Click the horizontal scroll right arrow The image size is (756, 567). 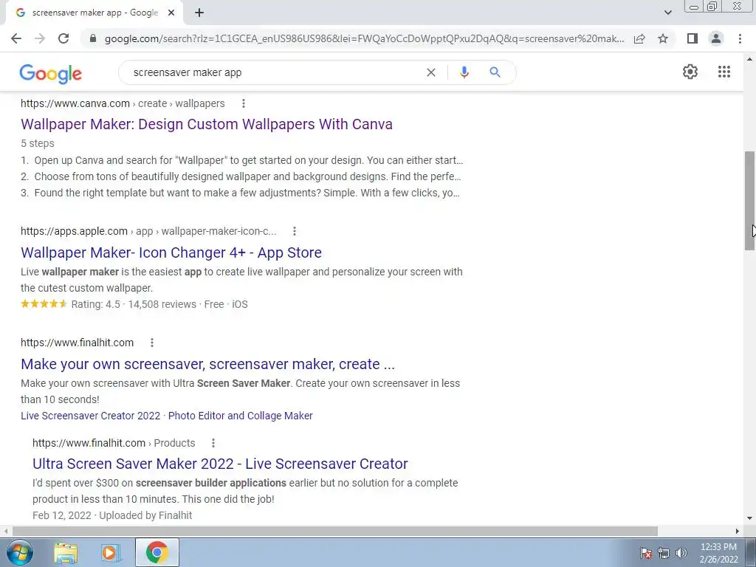pos(738,531)
